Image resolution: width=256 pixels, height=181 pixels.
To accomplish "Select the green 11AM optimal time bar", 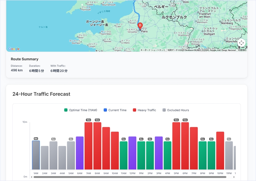I will (124, 156).
